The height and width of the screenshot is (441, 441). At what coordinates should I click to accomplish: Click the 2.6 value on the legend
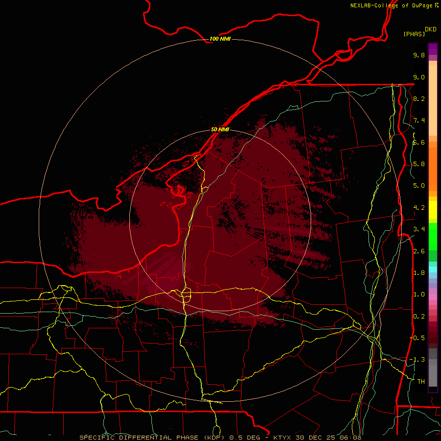coord(419,251)
